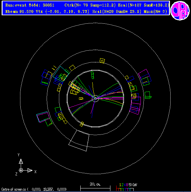Viewport: 191px width, 192px height.
Task: Click the Run:event 8464: 30051 text
Action: point(30,5)
